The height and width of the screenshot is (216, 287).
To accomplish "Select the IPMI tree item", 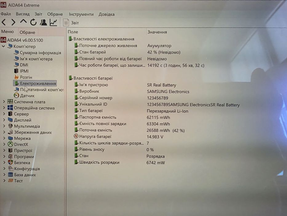I will [x=24, y=71].
